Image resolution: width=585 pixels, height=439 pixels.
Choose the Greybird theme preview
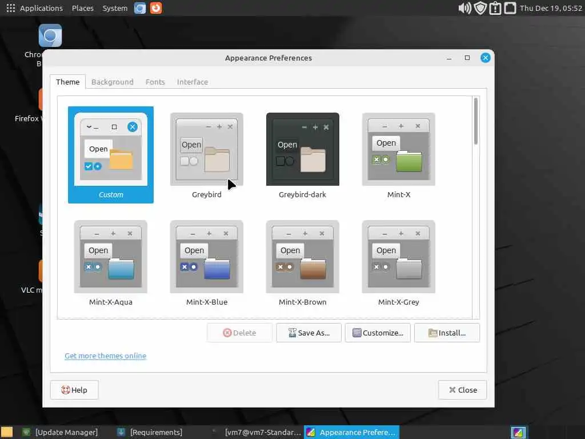206,149
